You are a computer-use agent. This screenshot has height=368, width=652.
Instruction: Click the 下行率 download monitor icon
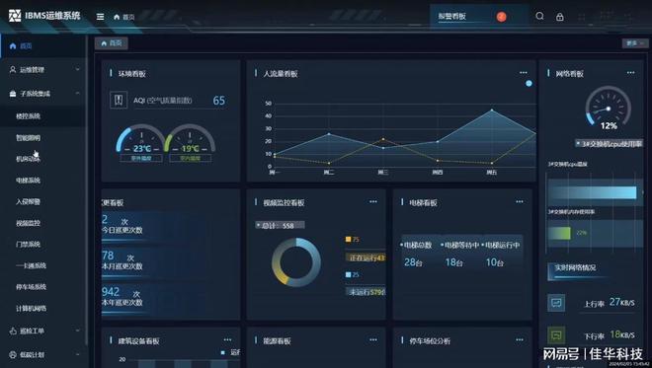(556, 334)
